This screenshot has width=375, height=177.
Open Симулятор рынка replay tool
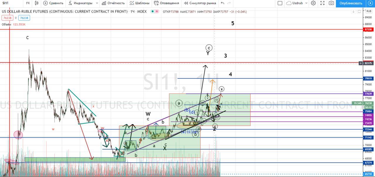tap(200, 3)
